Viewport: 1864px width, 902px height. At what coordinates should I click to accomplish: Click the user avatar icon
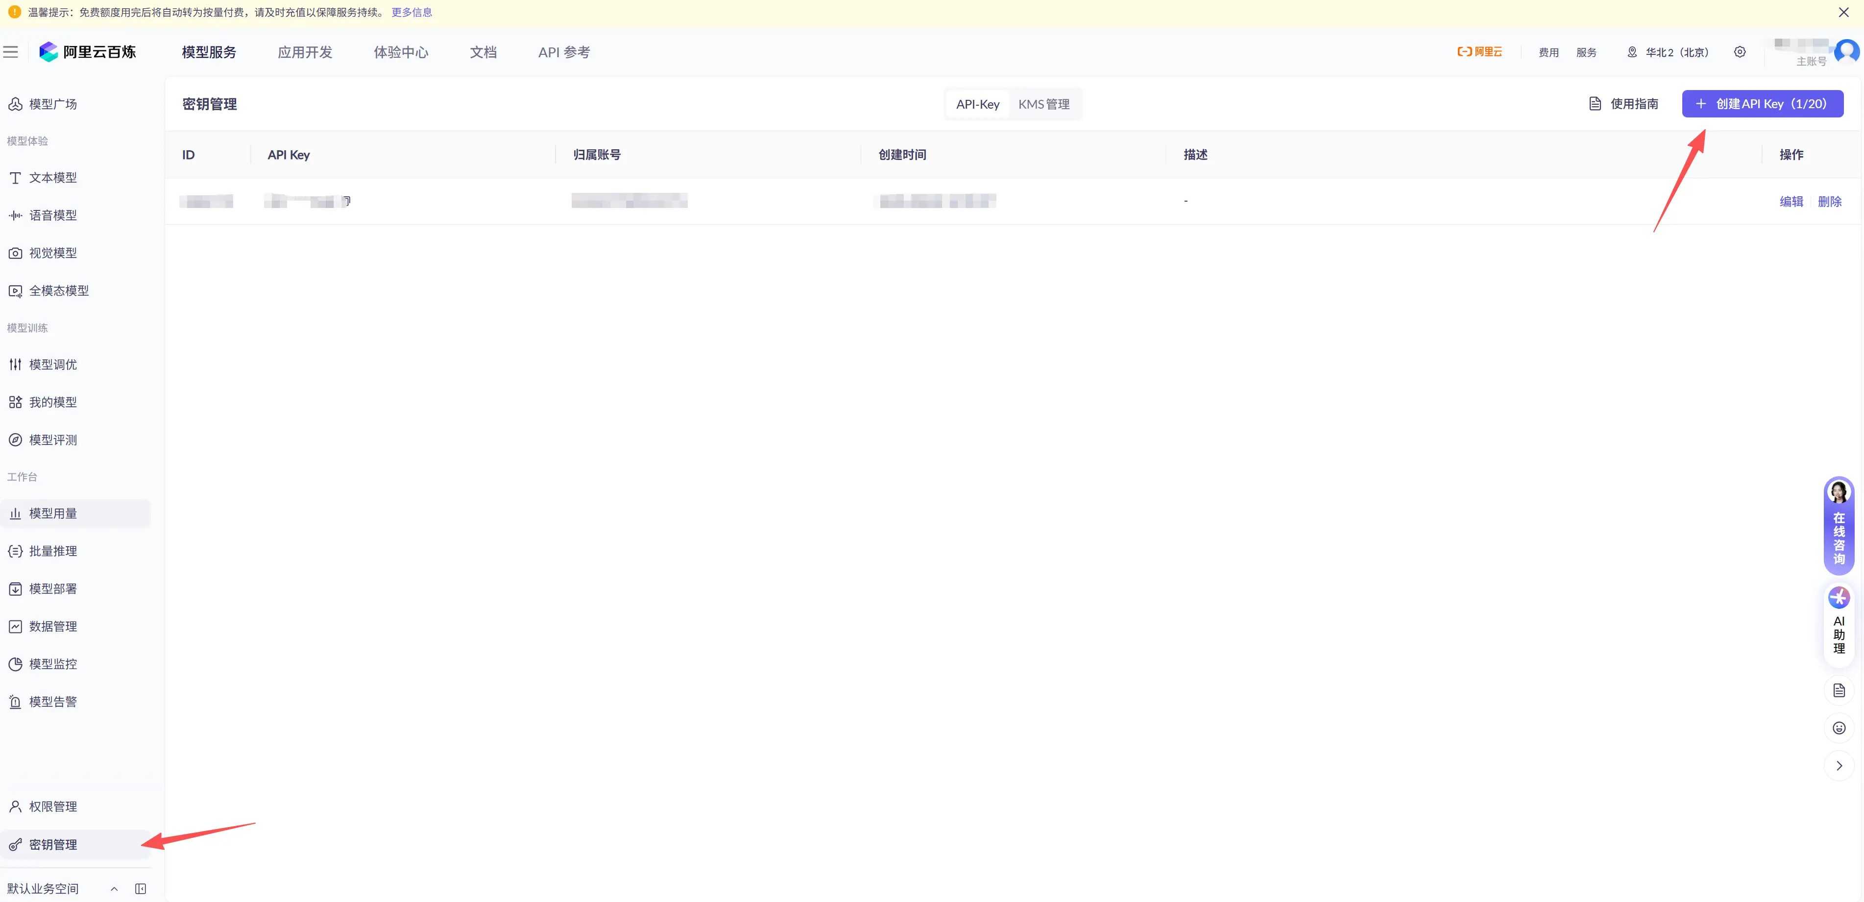1846,51
